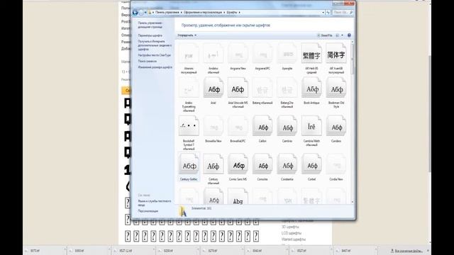This screenshot has width=454, height=255.
Task: Select the Book Antiqua font icon
Action: click(x=311, y=89)
